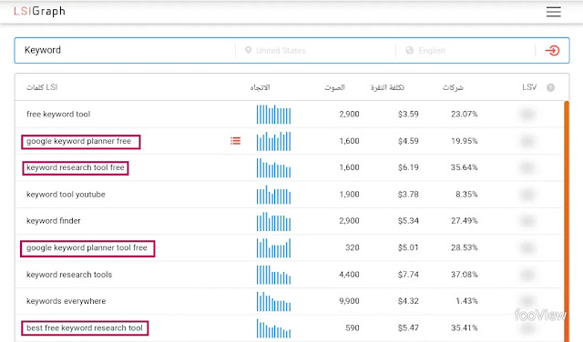Select best free keyword research tool keyword
This screenshot has height=342, width=583.
(85, 328)
